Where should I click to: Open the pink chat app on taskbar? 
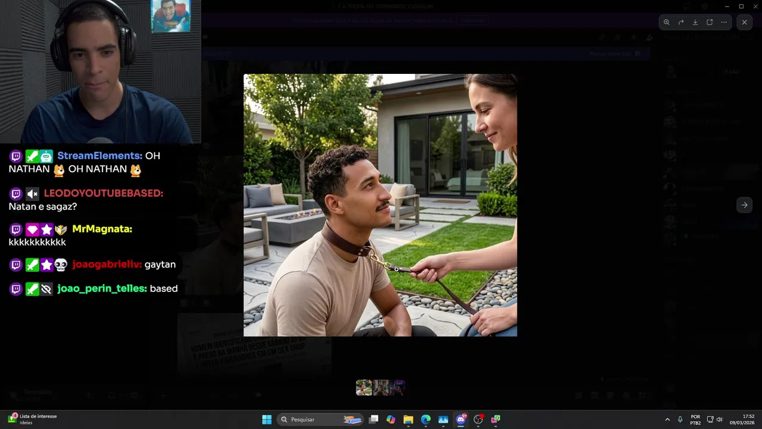[x=495, y=419]
